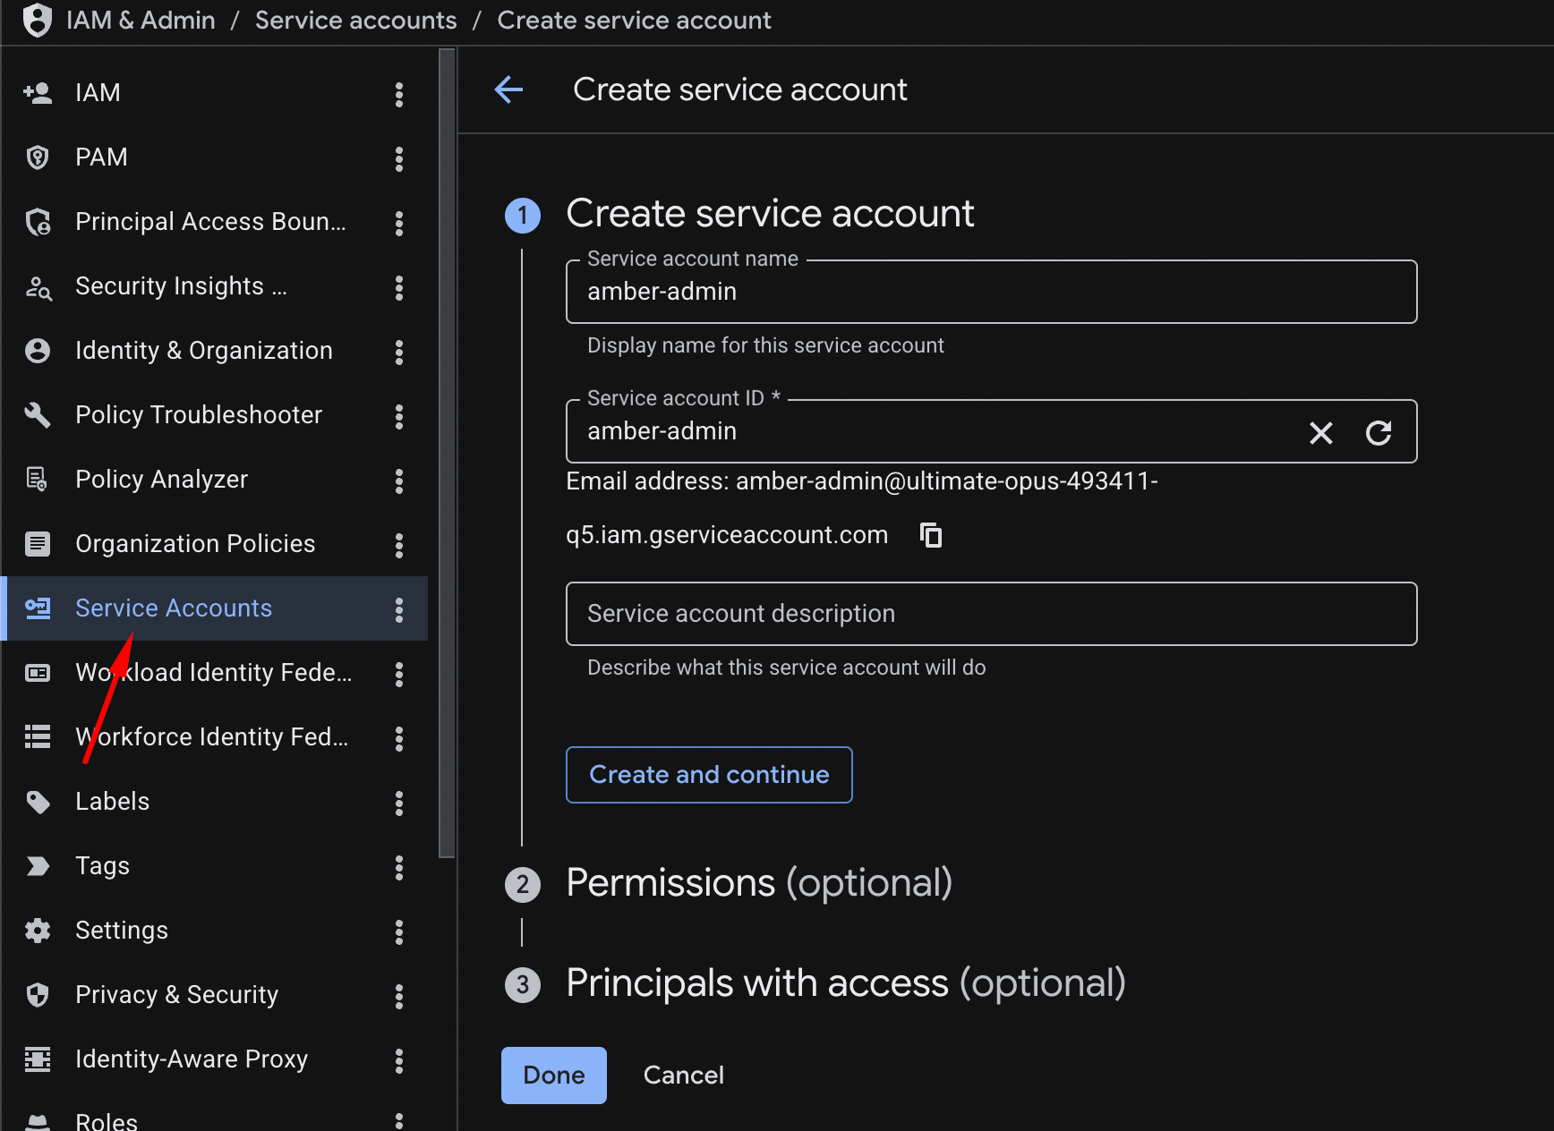Viewport: 1554px width, 1131px height.
Task: Click the Policy Troubleshooter wrench icon
Action: click(x=38, y=415)
